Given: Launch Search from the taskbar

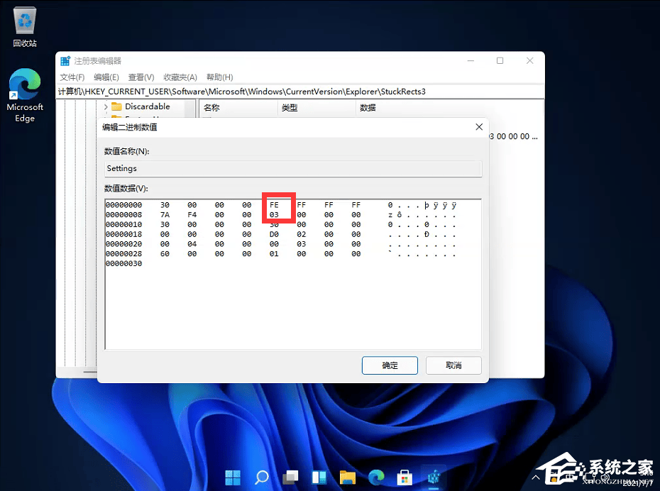Looking at the screenshot, I should 261,477.
